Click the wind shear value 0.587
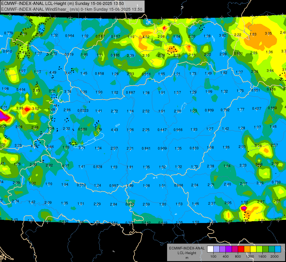Viewport: 286px width, 262px height. click(x=100, y=37)
